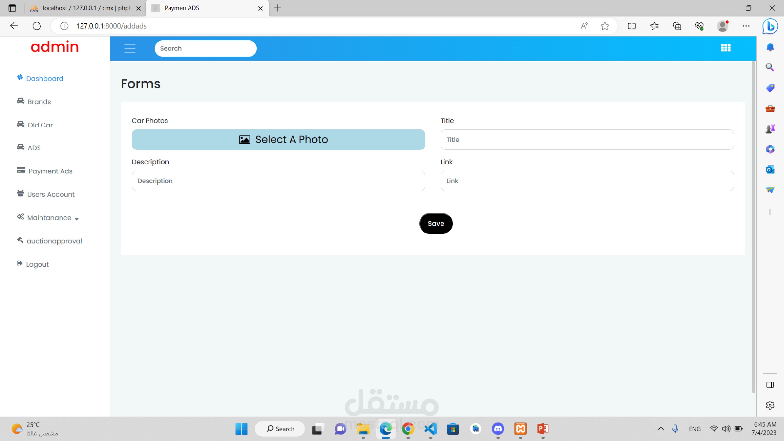
Task: Expand the Maintanance dropdown
Action: [x=52, y=218]
